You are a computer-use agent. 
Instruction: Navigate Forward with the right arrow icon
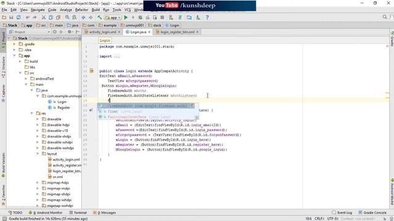tap(90, 18)
